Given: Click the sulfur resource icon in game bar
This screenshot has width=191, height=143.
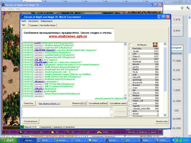Looking at the screenshot, I should (x=52, y=132).
